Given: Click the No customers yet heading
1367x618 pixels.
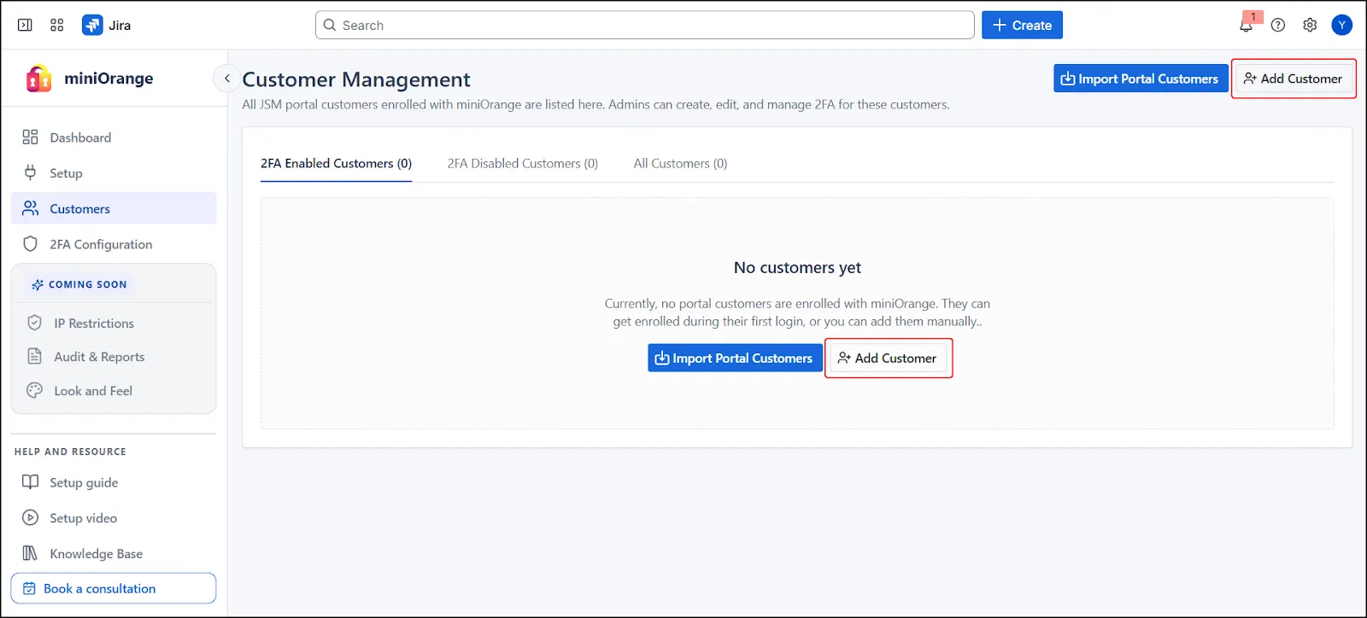Looking at the screenshot, I should 797,268.
